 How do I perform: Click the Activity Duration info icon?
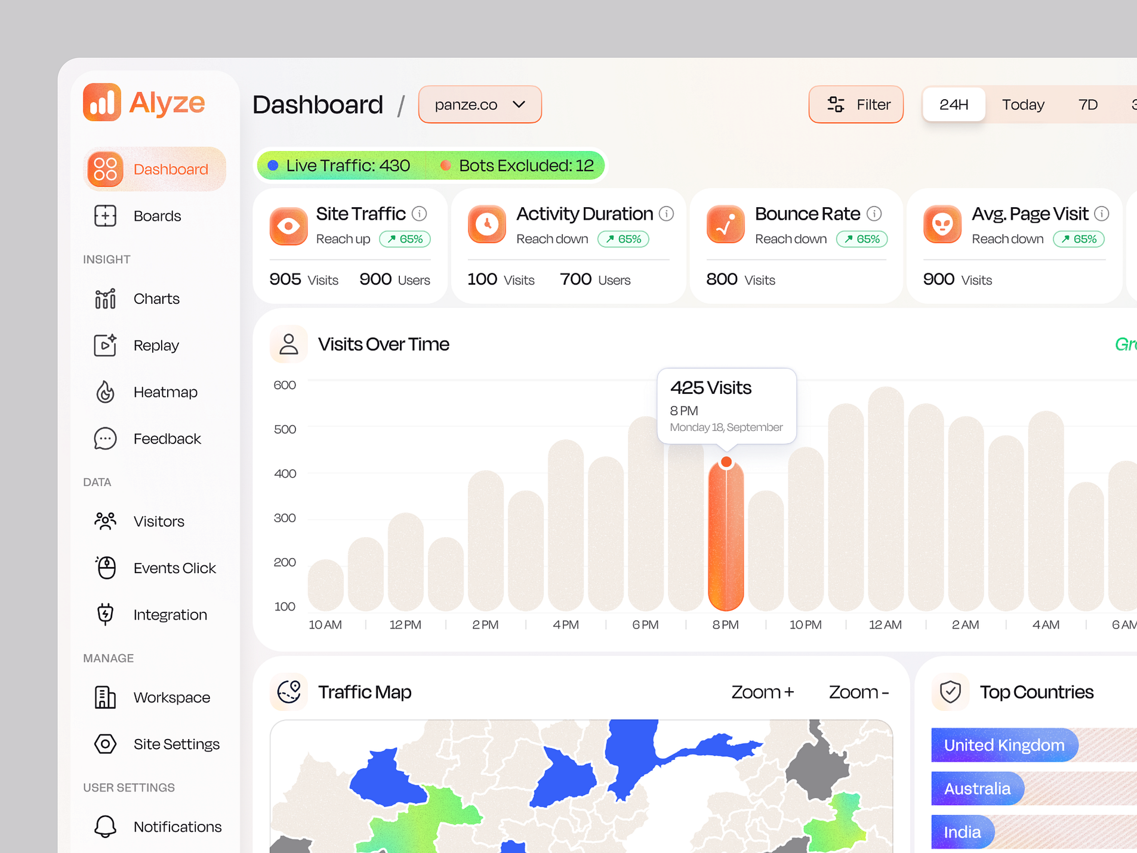click(x=667, y=214)
